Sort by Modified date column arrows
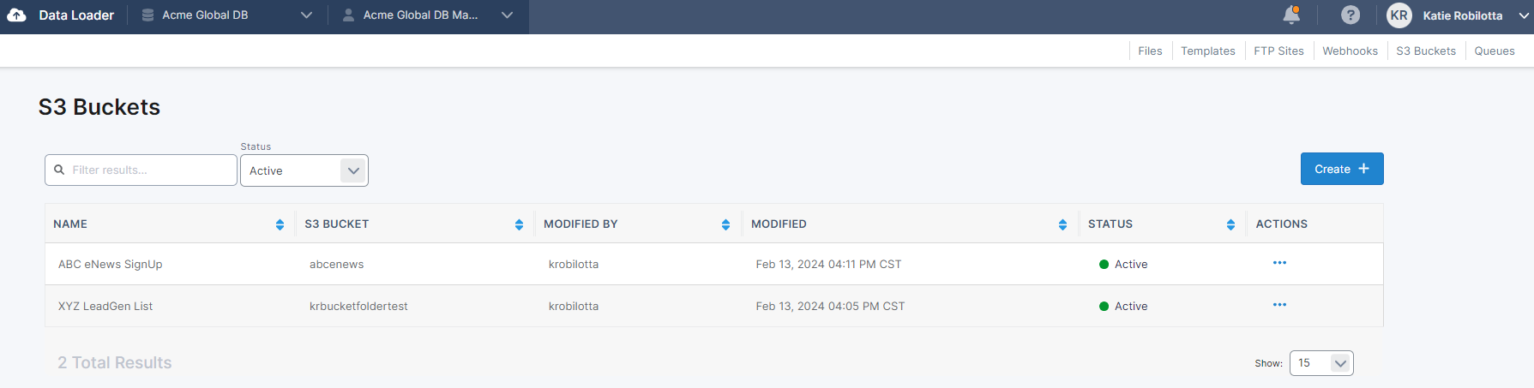This screenshot has height=388, width=1534. pyautogui.click(x=1062, y=224)
